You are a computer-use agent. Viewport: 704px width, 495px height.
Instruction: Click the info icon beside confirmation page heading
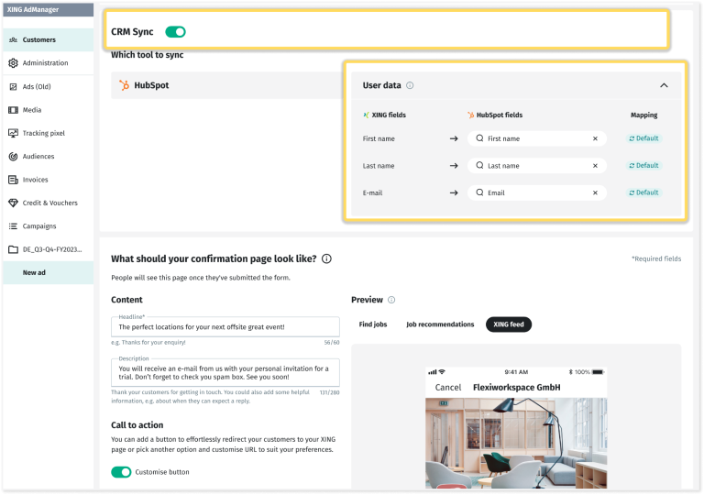click(x=326, y=259)
